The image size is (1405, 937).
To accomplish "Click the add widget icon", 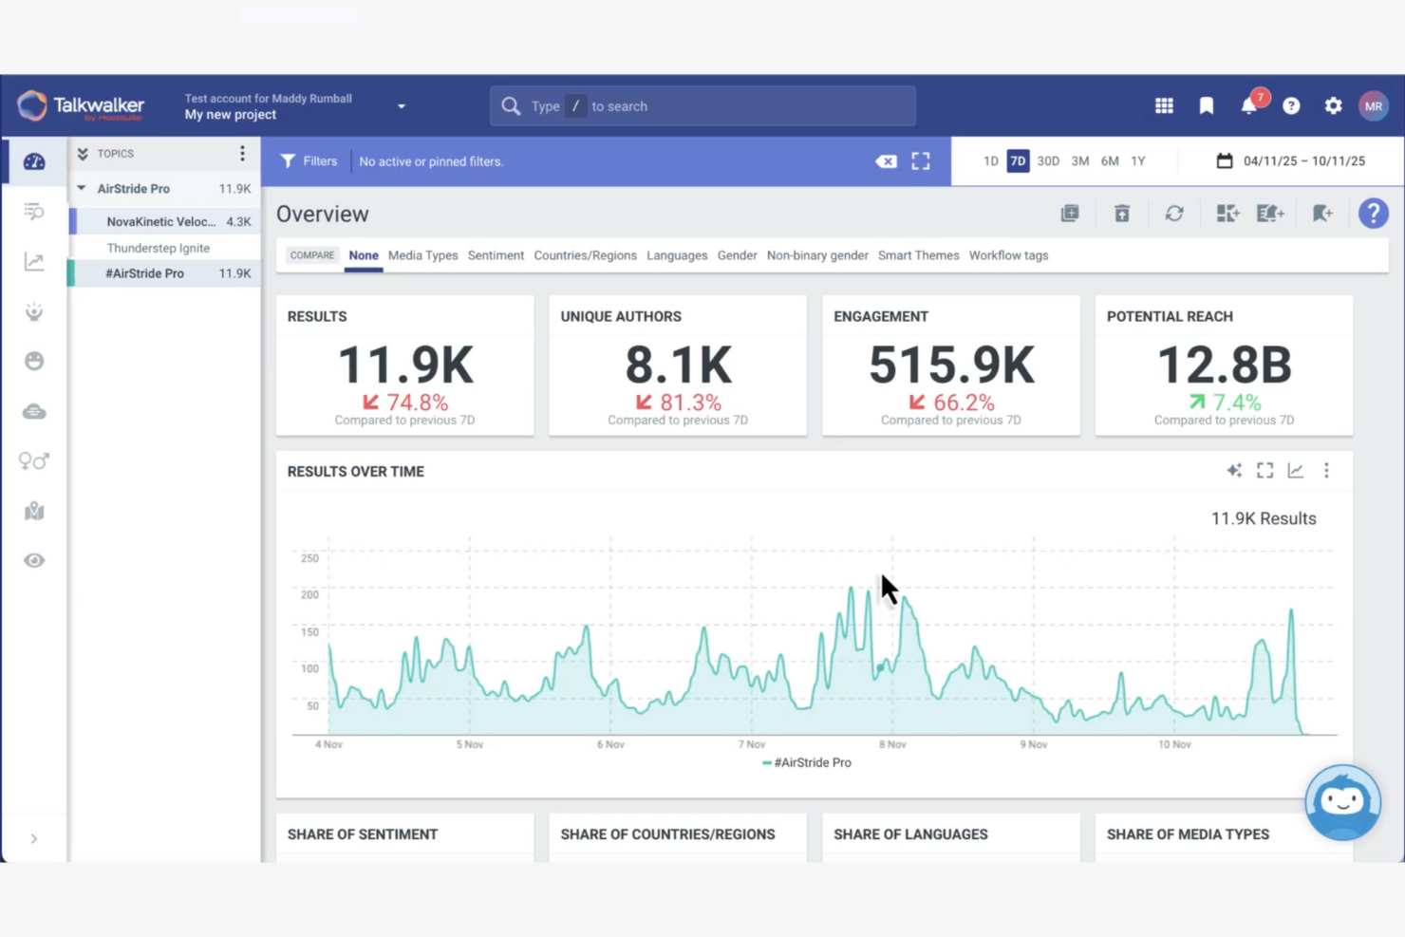I will [1227, 214].
